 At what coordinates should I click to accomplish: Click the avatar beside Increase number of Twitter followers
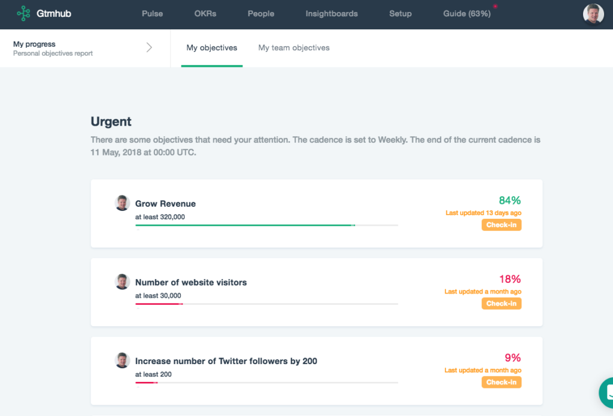point(122,360)
